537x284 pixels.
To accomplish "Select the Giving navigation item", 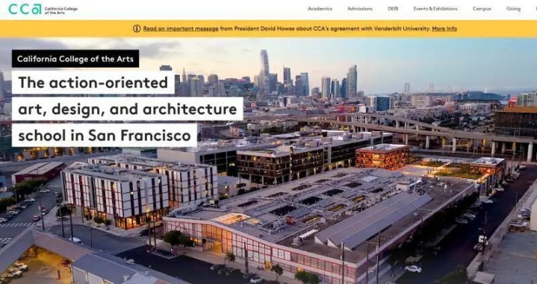I will [513, 9].
